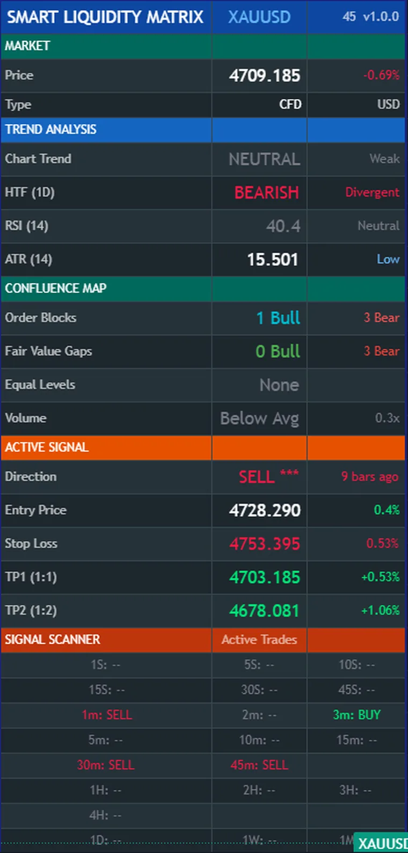
Task: Click the CFD type value
Action: point(290,105)
